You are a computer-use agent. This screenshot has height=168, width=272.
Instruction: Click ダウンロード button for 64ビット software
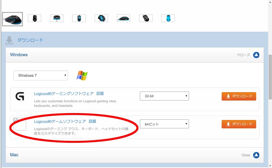point(239,124)
